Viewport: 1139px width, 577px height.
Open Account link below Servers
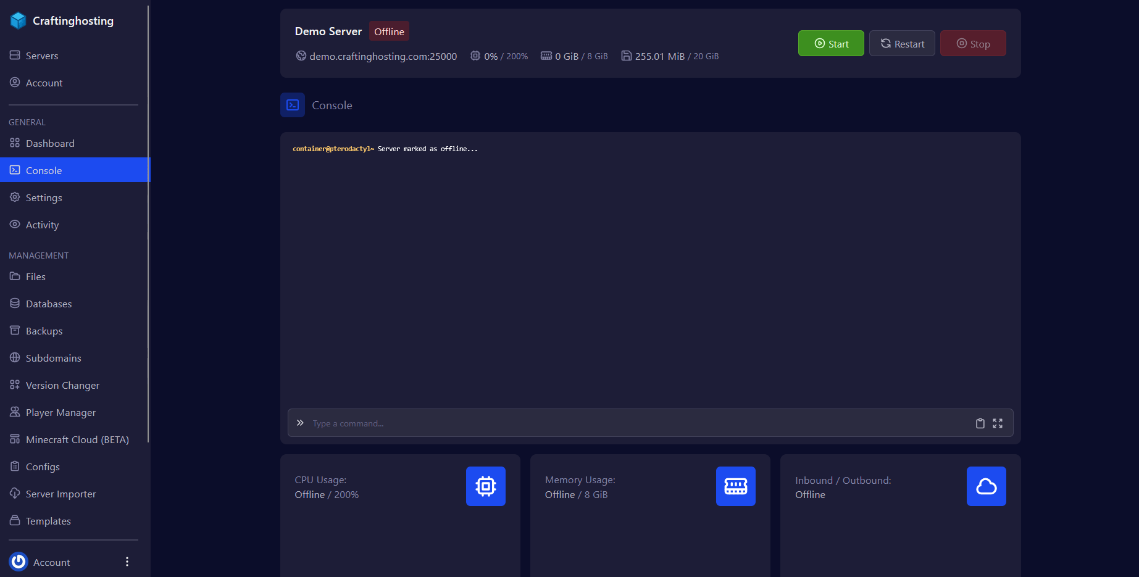pyautogui.click(x=74, y=83)
